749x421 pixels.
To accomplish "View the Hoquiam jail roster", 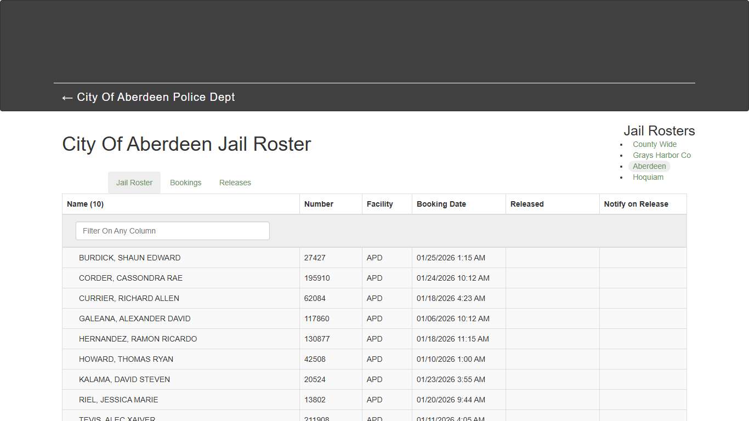I will click(648, 177).
